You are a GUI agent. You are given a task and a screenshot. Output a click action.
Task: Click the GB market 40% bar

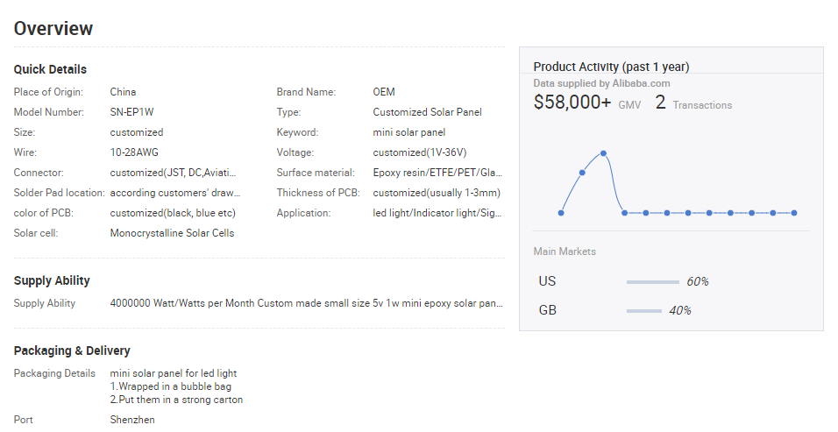click(643, 311)
